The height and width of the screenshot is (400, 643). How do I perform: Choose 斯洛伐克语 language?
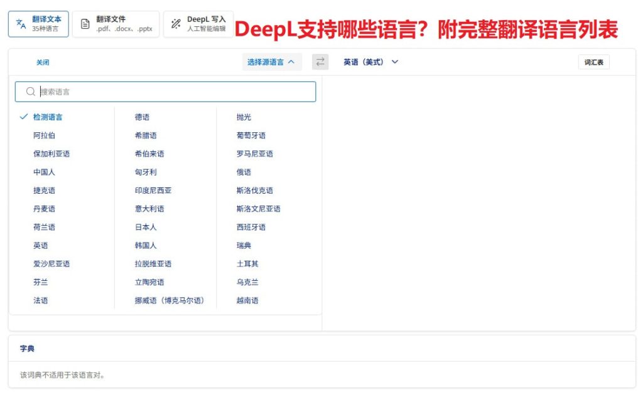(255, 191)
